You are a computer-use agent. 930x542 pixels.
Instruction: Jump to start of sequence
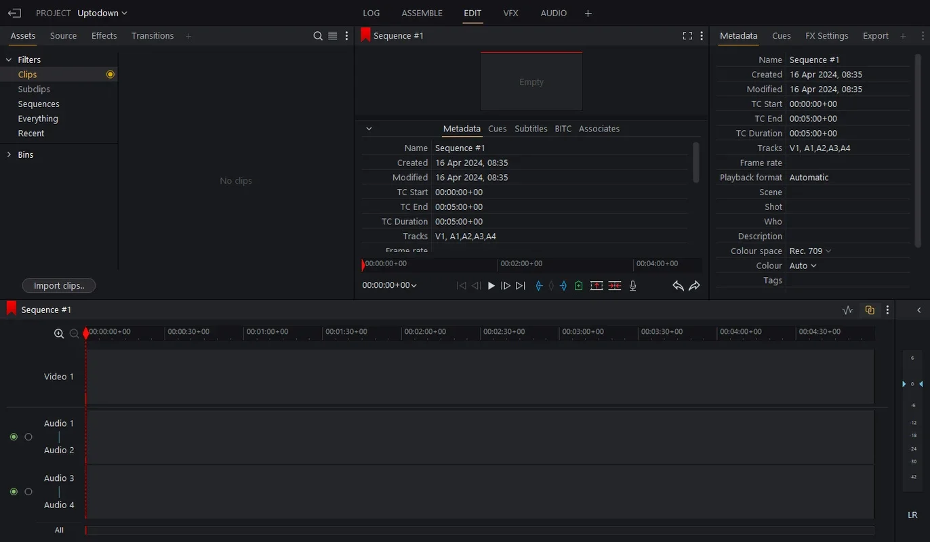[x=462, y=286]
